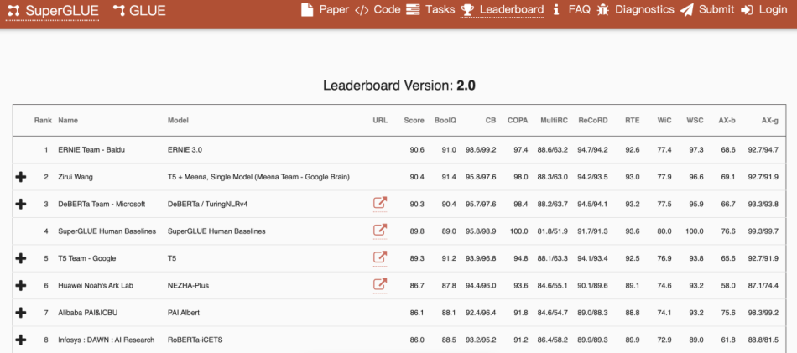Image resolution: width=797 pixels, height=353 pixels.
Task: Click the MultiRC column header
Action: pyautogui.click(x=554, y=121)
